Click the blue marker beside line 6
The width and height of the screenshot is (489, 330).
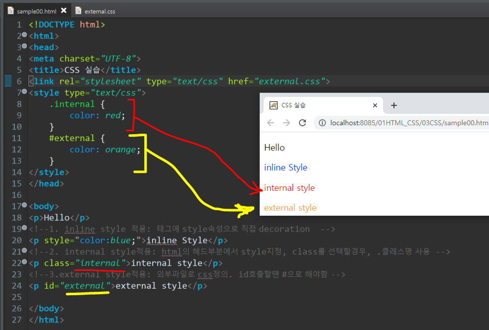[x=8, y=81]
